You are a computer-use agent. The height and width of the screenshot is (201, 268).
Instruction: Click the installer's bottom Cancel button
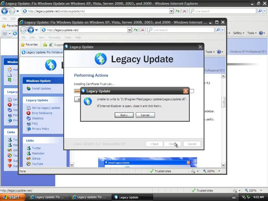192,144
